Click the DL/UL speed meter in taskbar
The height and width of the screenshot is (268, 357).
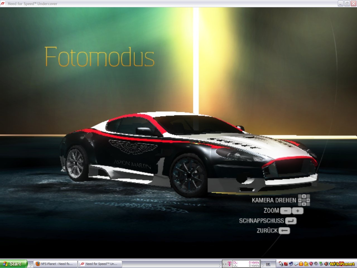pos(246,264)
